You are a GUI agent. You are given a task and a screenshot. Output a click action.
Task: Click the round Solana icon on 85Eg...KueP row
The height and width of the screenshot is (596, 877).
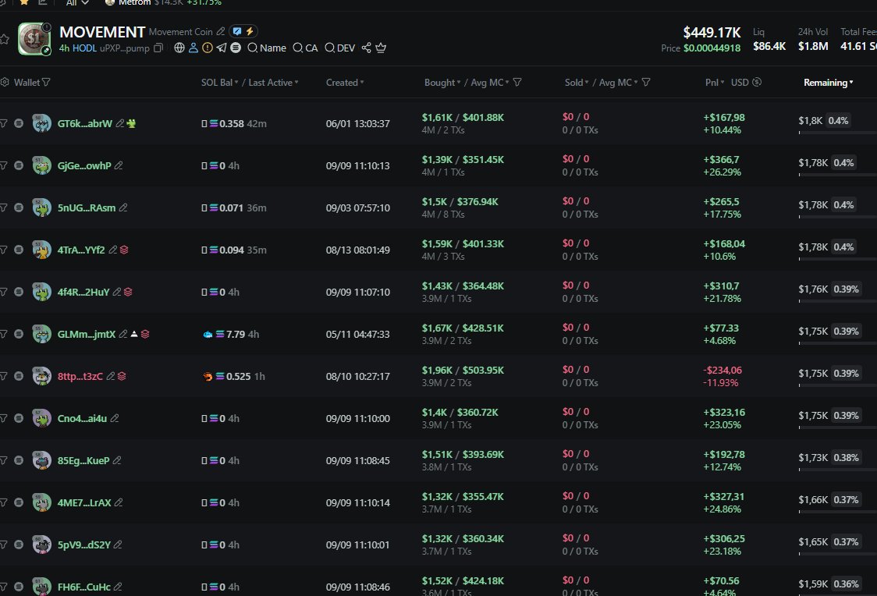pos(19,460)
